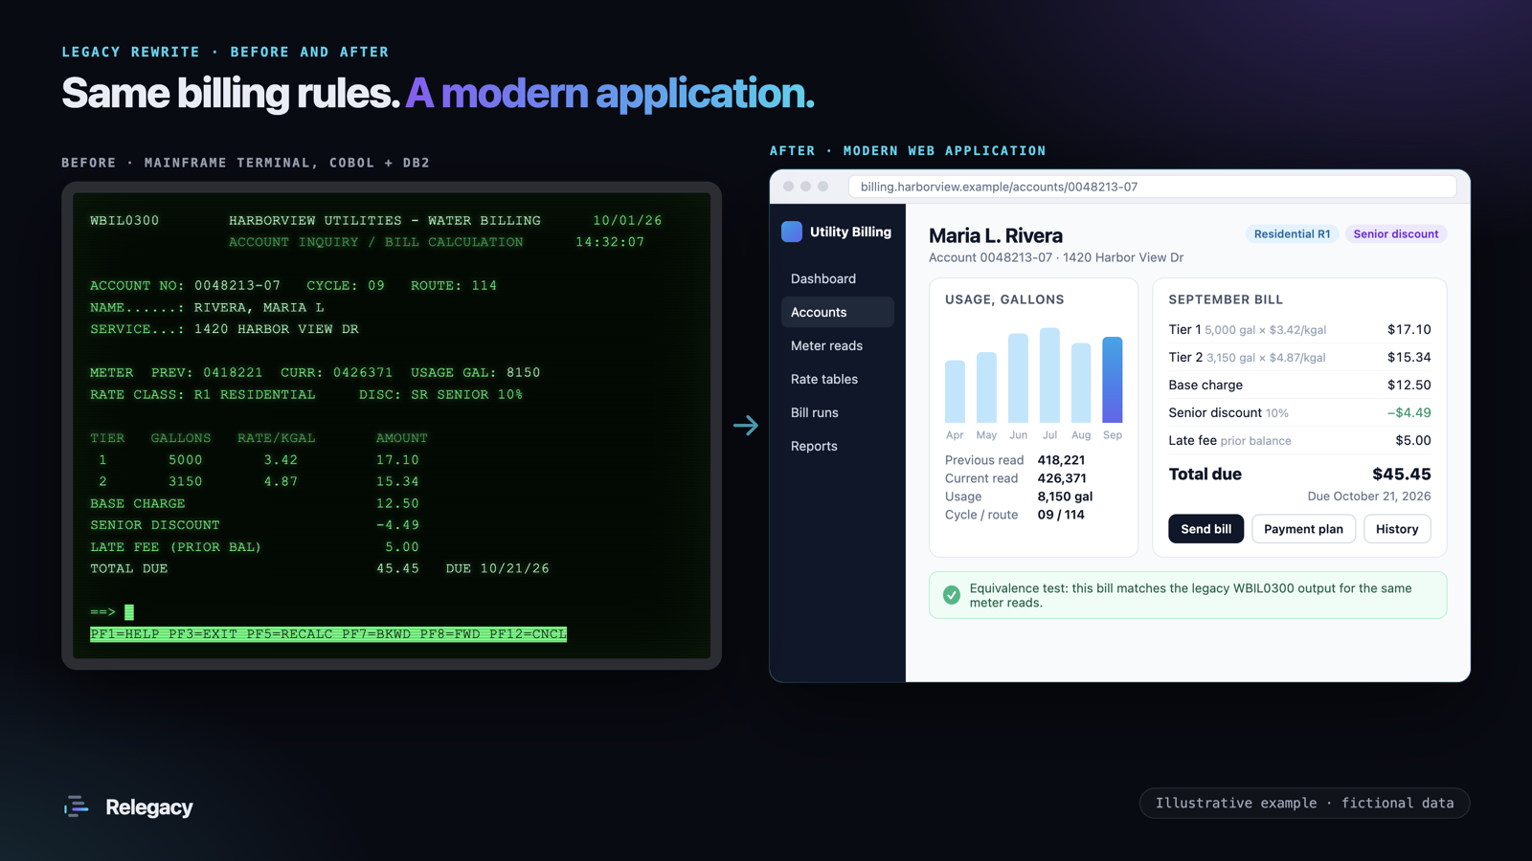The height and width of the screenshot is (861, 1532).
Task: Click the Maria L. Rivera heading
Action: 996,235
